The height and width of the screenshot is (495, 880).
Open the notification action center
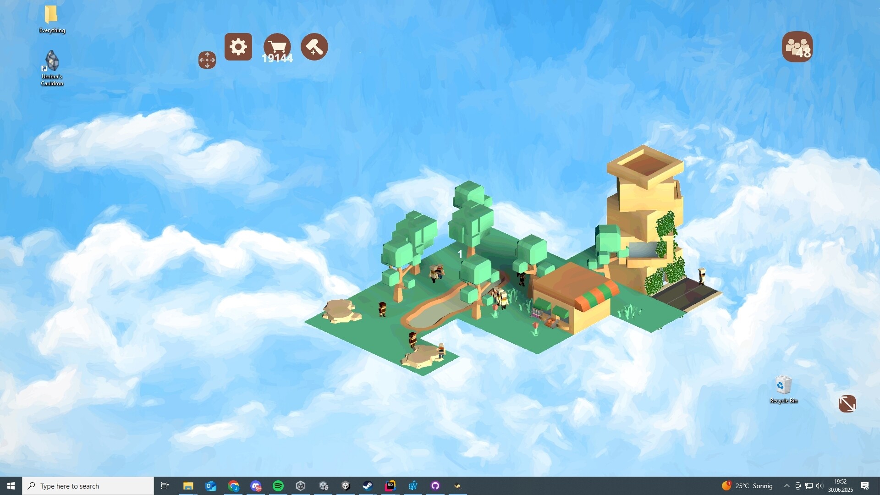(865, 486)
